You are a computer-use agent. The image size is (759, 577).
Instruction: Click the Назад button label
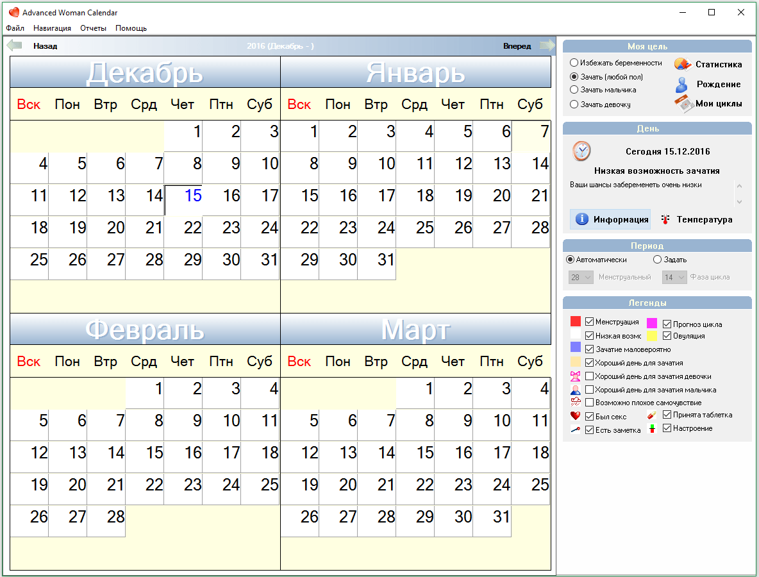point(46,46)
